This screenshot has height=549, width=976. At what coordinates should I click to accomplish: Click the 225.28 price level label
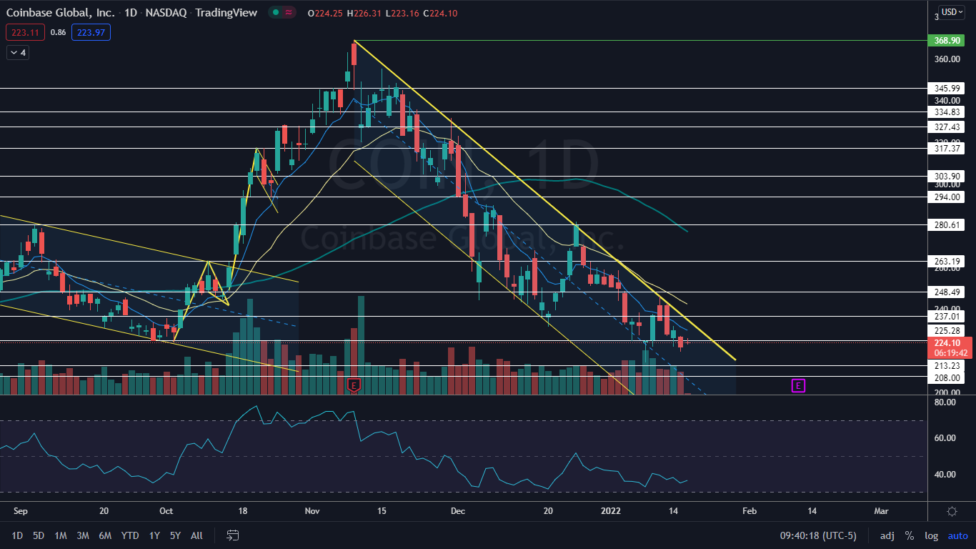coord(947,331)
